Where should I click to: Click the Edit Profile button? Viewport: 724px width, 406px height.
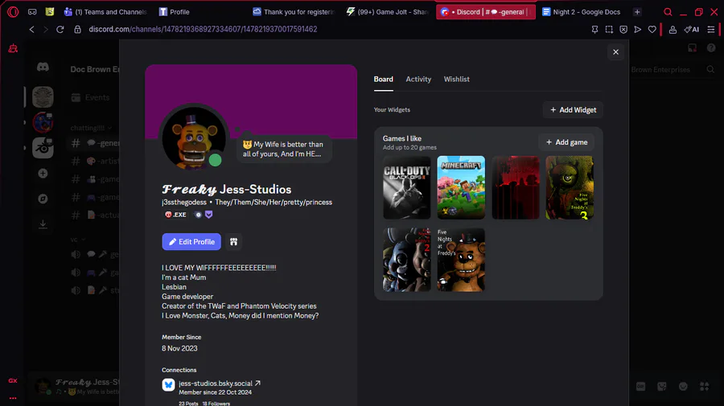[x=191, y=242]
